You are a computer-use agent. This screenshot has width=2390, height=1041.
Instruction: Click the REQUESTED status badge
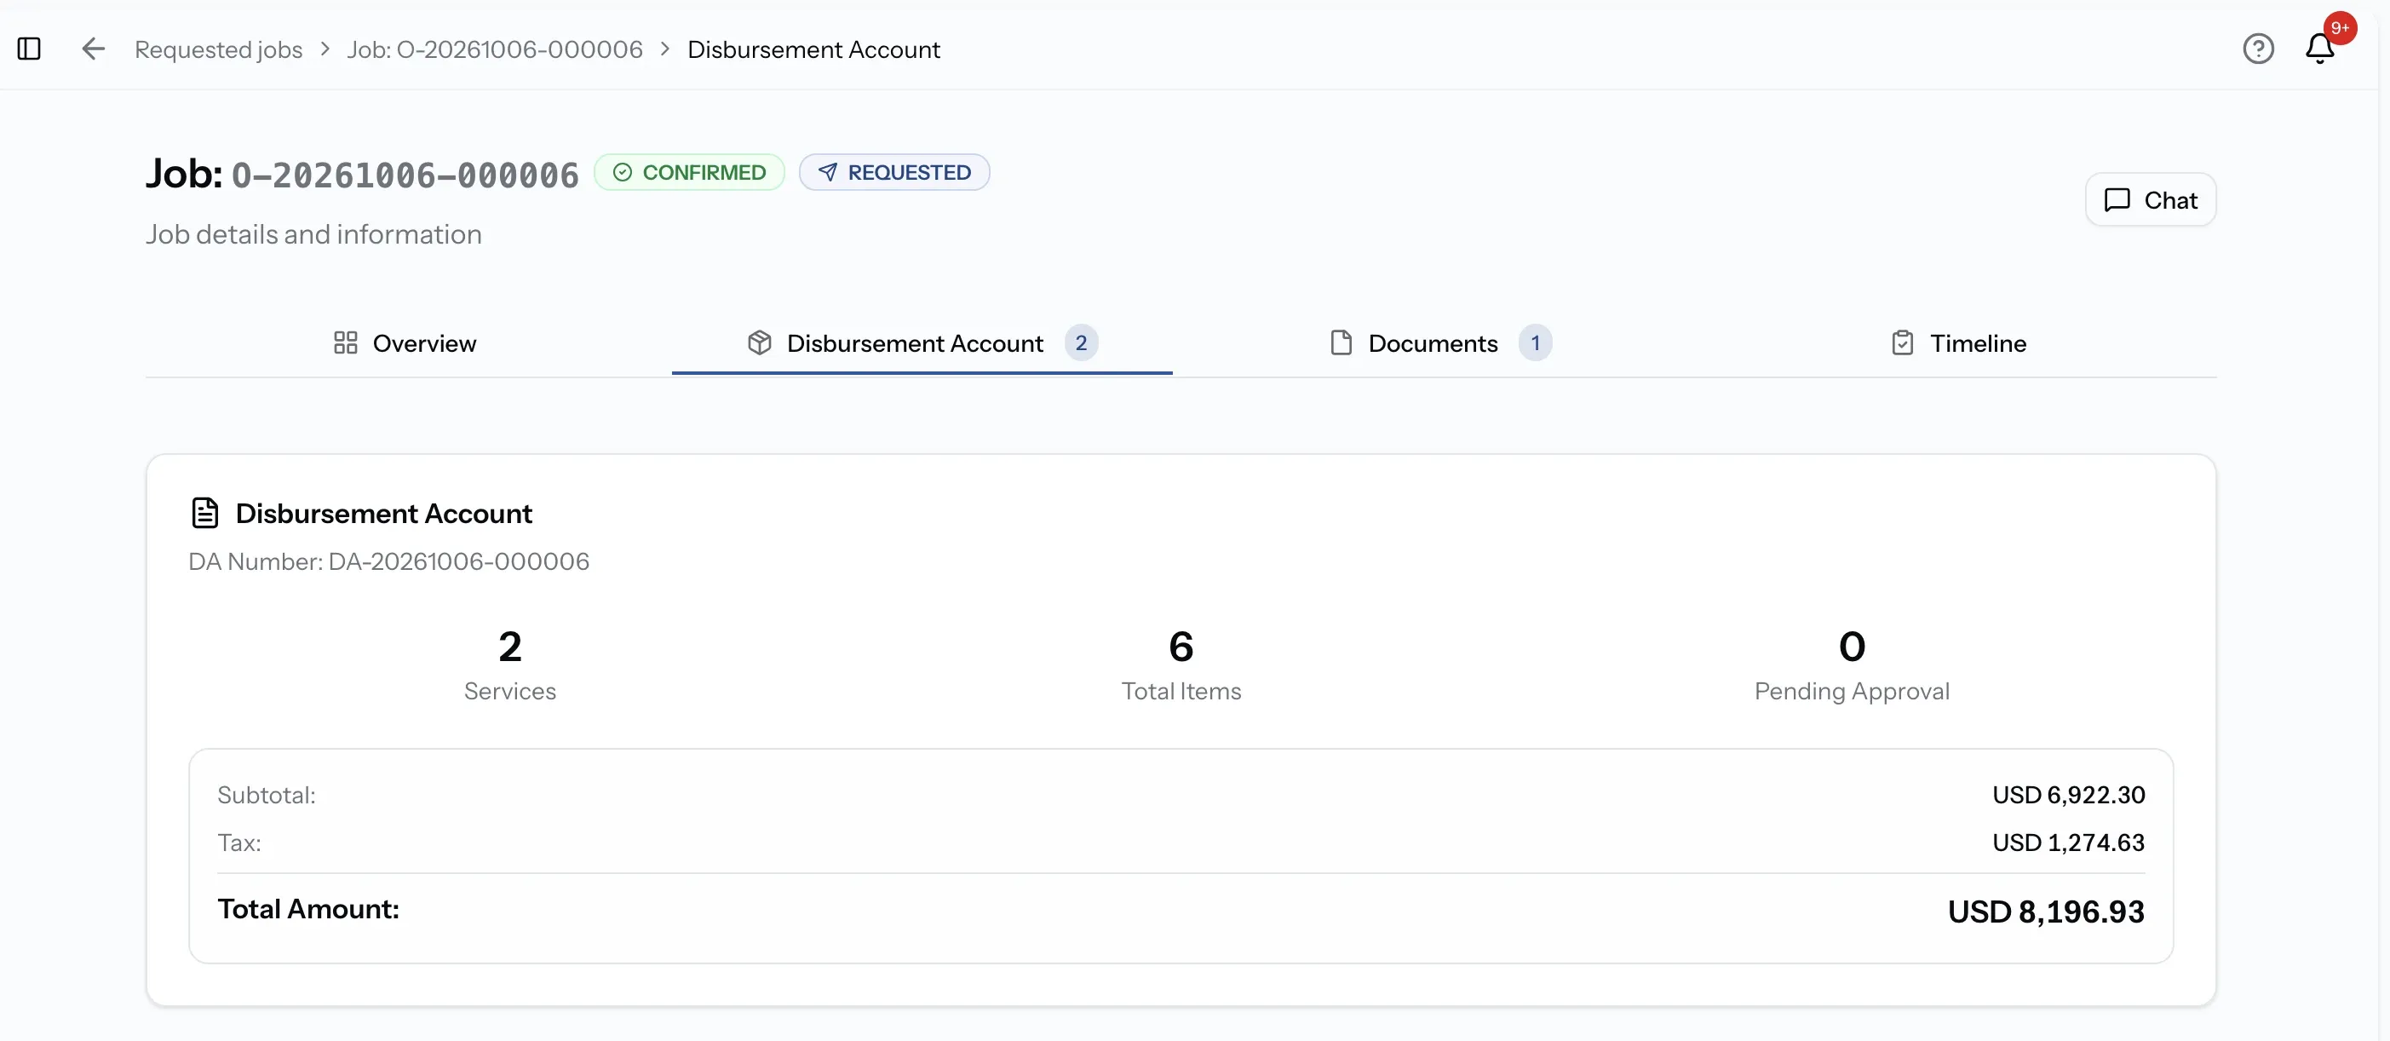tap(894, 173)
